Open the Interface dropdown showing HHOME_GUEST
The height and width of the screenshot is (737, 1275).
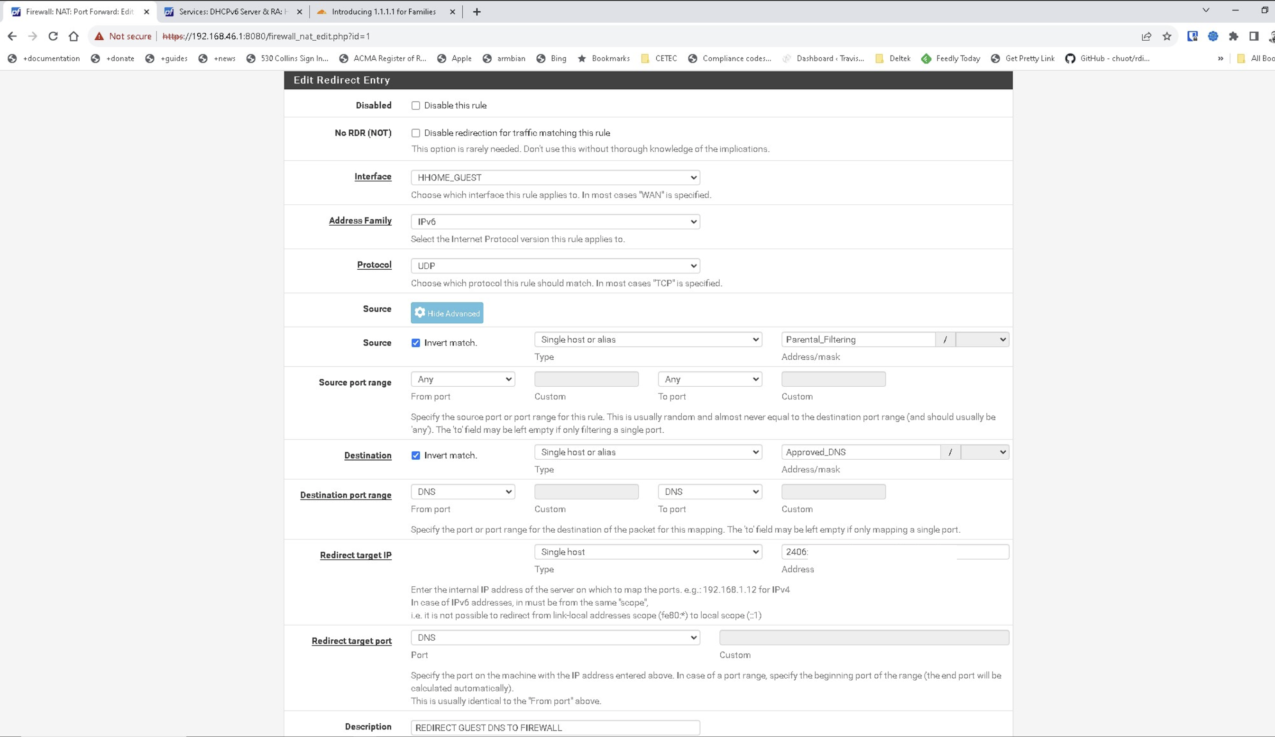(555, 178)
